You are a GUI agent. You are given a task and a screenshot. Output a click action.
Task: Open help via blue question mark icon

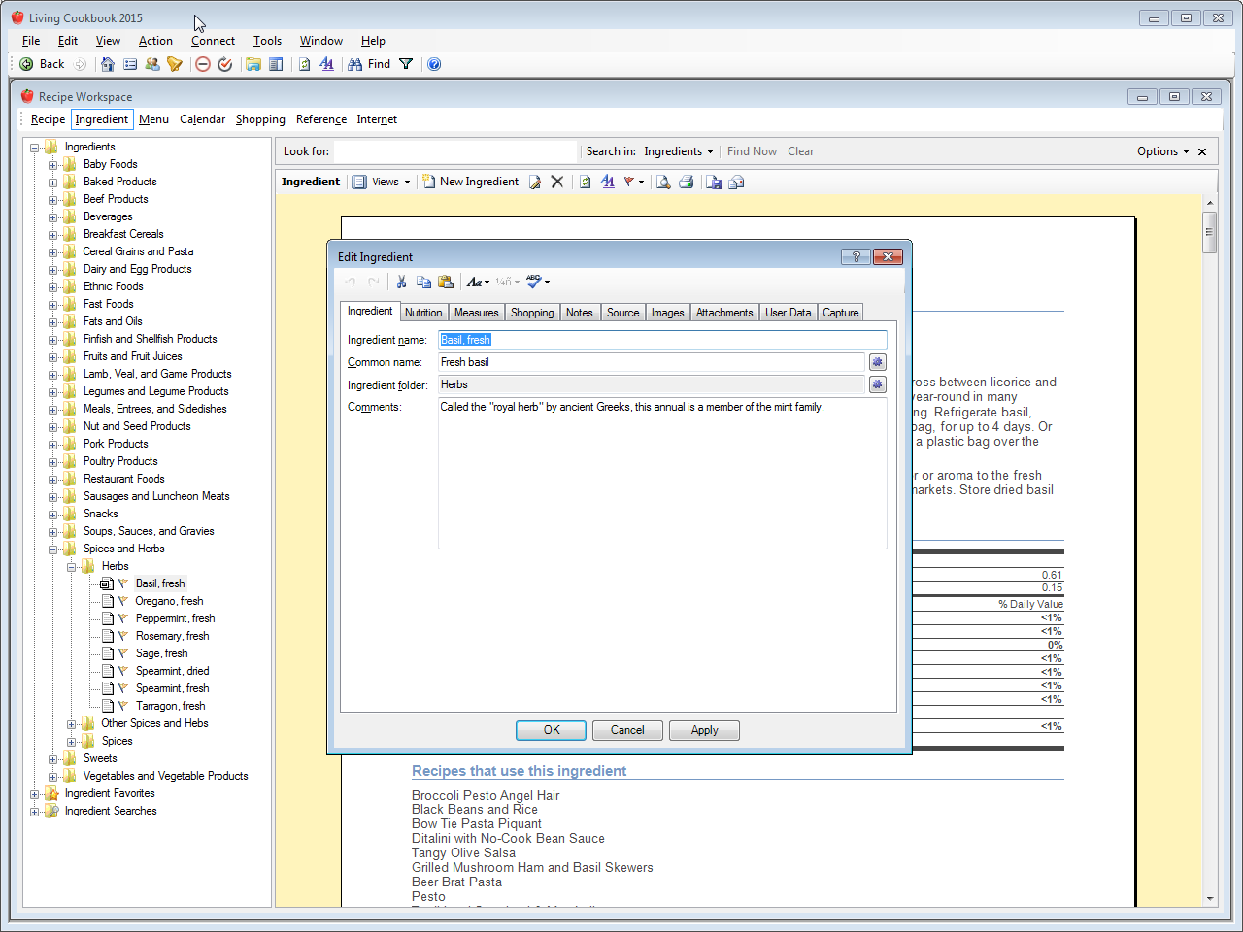click(434, 64)
